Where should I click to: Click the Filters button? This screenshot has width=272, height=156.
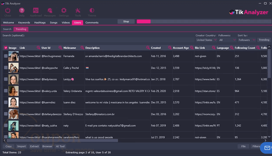256,146
